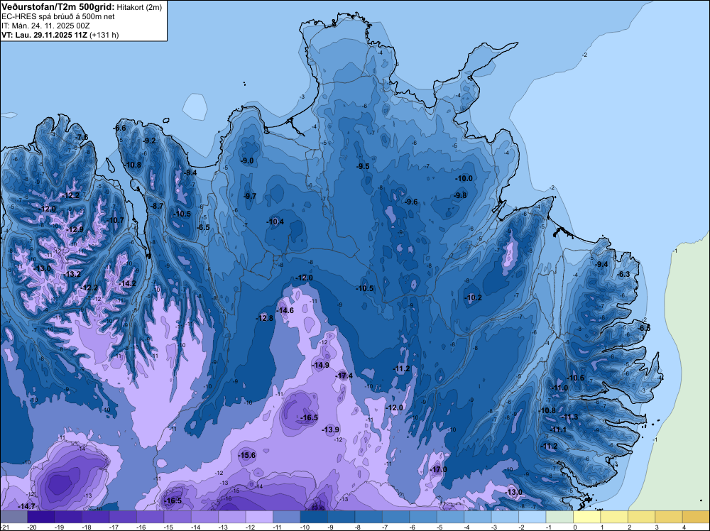The width and height of the screenshot is (710, 531).
Task: Click the -9.4 temperature value
Action: (601, 264)
